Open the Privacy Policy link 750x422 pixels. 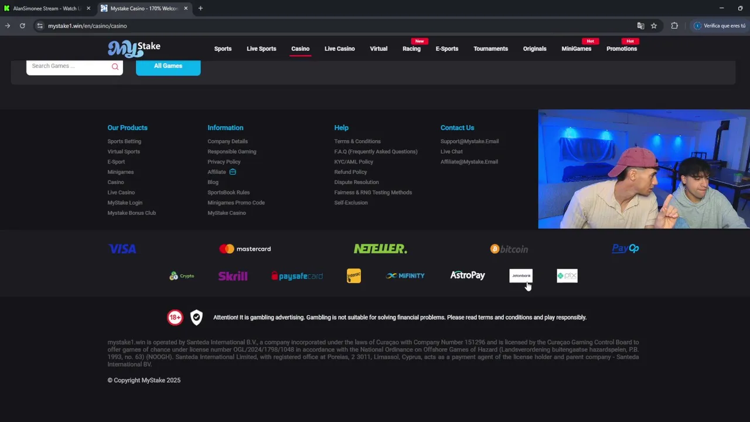click(224, 162)
